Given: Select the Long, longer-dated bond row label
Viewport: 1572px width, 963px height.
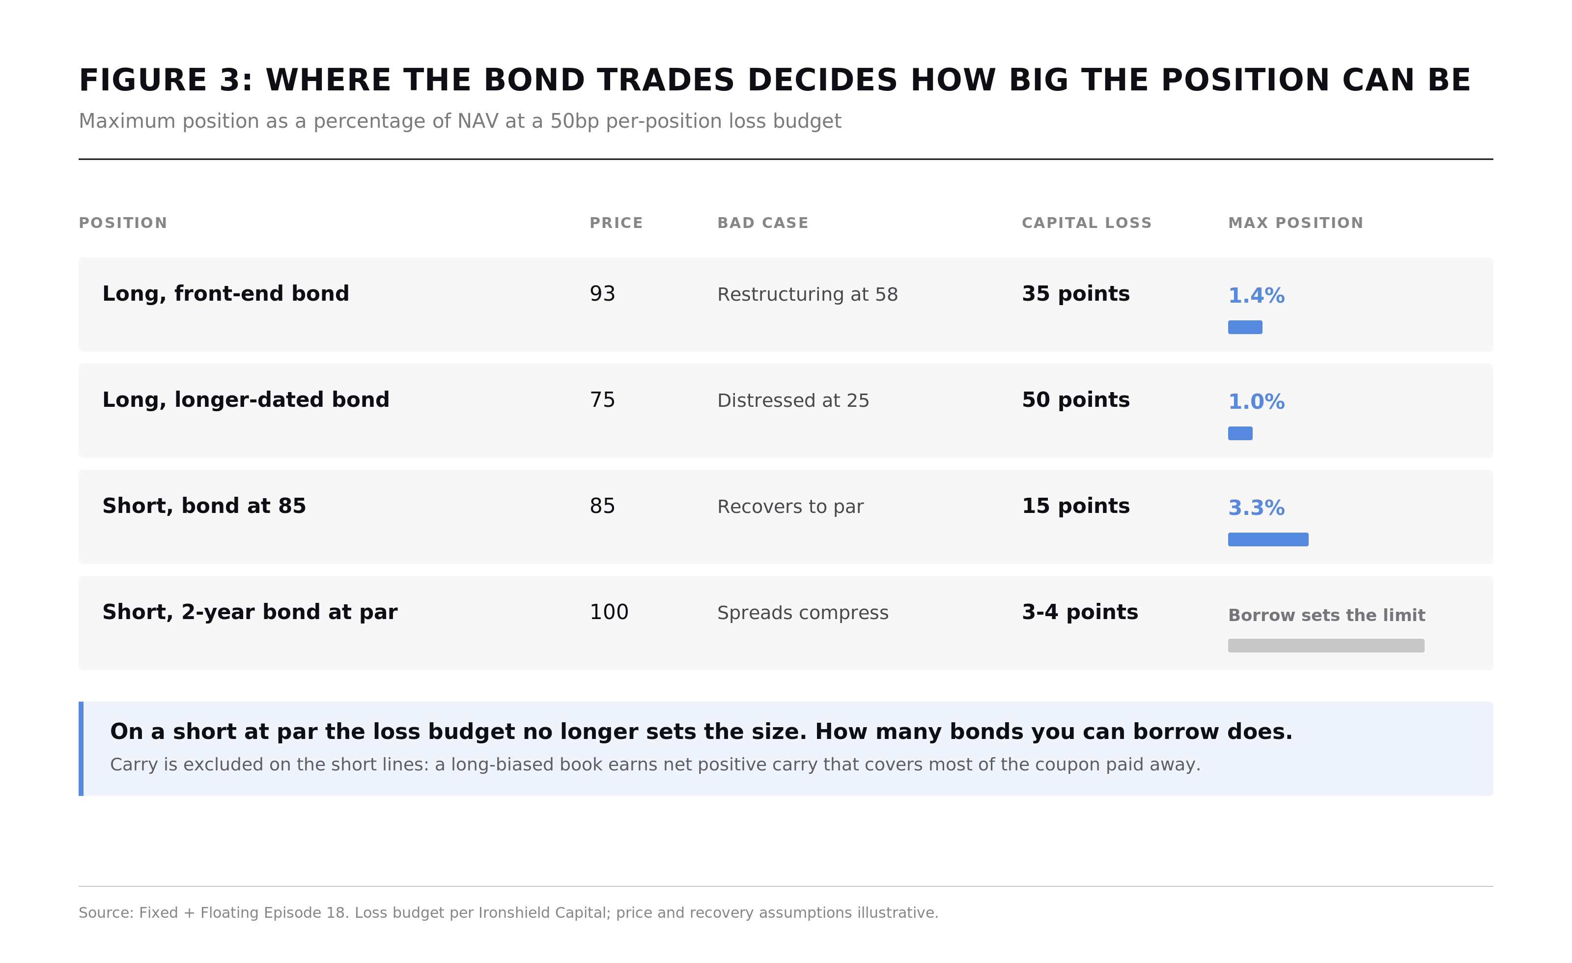Looking at the screenshot, I should click(x=246, y=399).
